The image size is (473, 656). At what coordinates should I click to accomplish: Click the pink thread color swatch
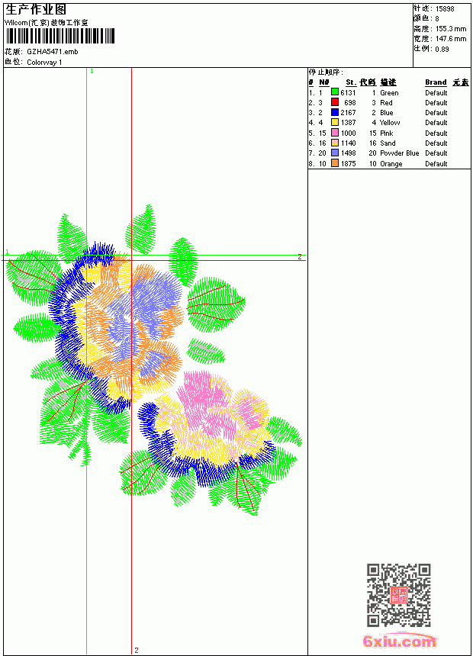click(x=335, y=133)
